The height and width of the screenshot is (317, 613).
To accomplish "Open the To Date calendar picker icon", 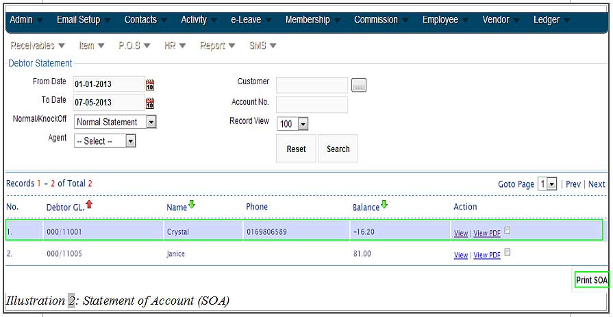I will [x=150, y=103].
